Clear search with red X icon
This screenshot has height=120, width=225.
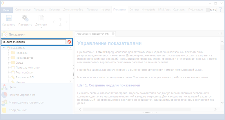69,42
